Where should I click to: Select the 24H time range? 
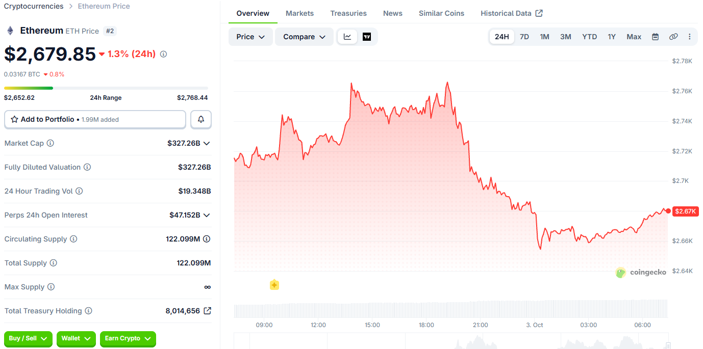coord(502,37)
